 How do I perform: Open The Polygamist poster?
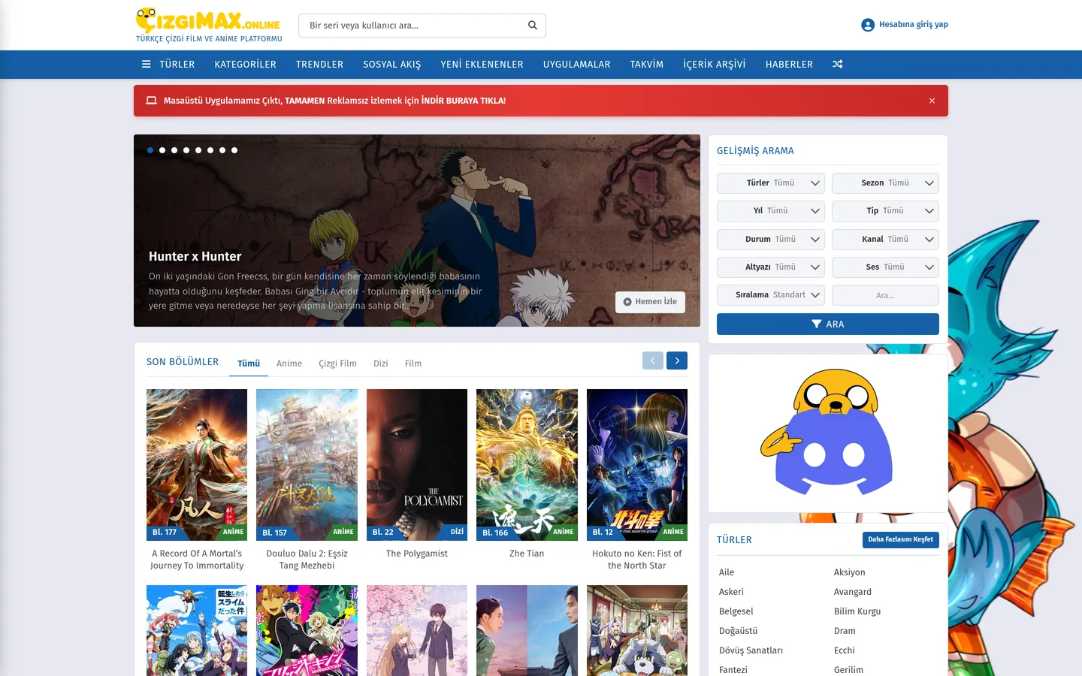coord(417,465)
